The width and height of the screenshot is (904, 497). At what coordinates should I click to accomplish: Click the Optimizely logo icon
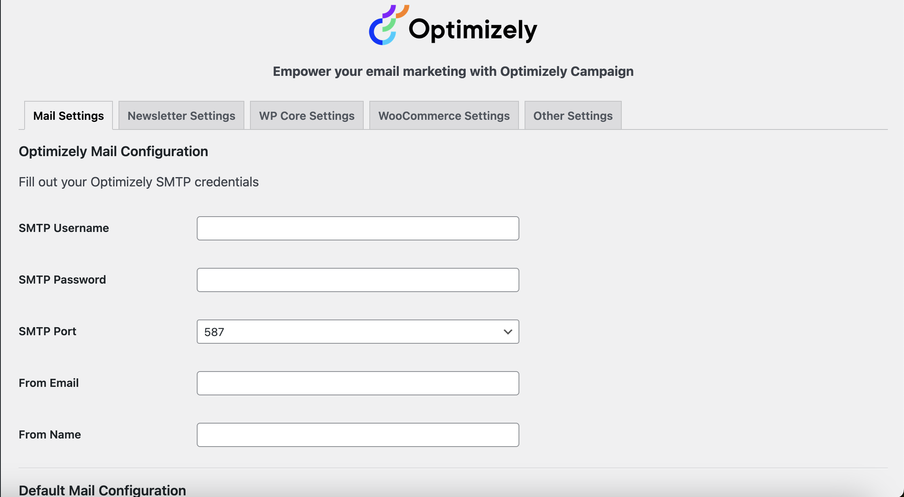389,25
